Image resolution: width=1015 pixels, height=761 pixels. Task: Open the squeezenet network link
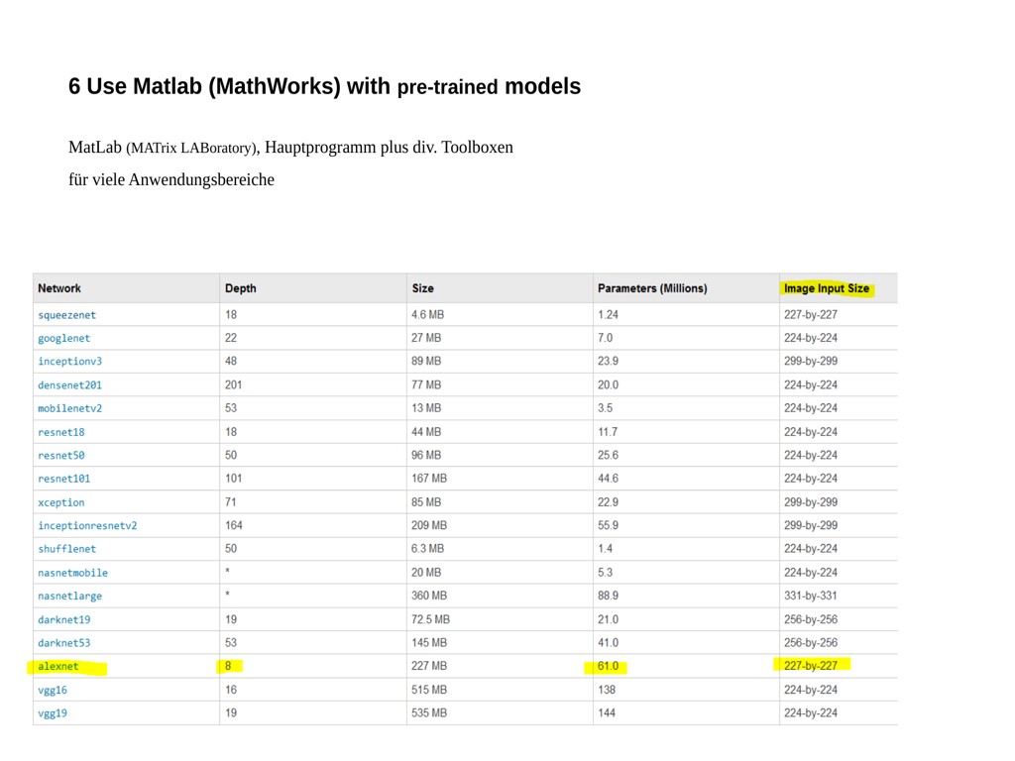66,315
